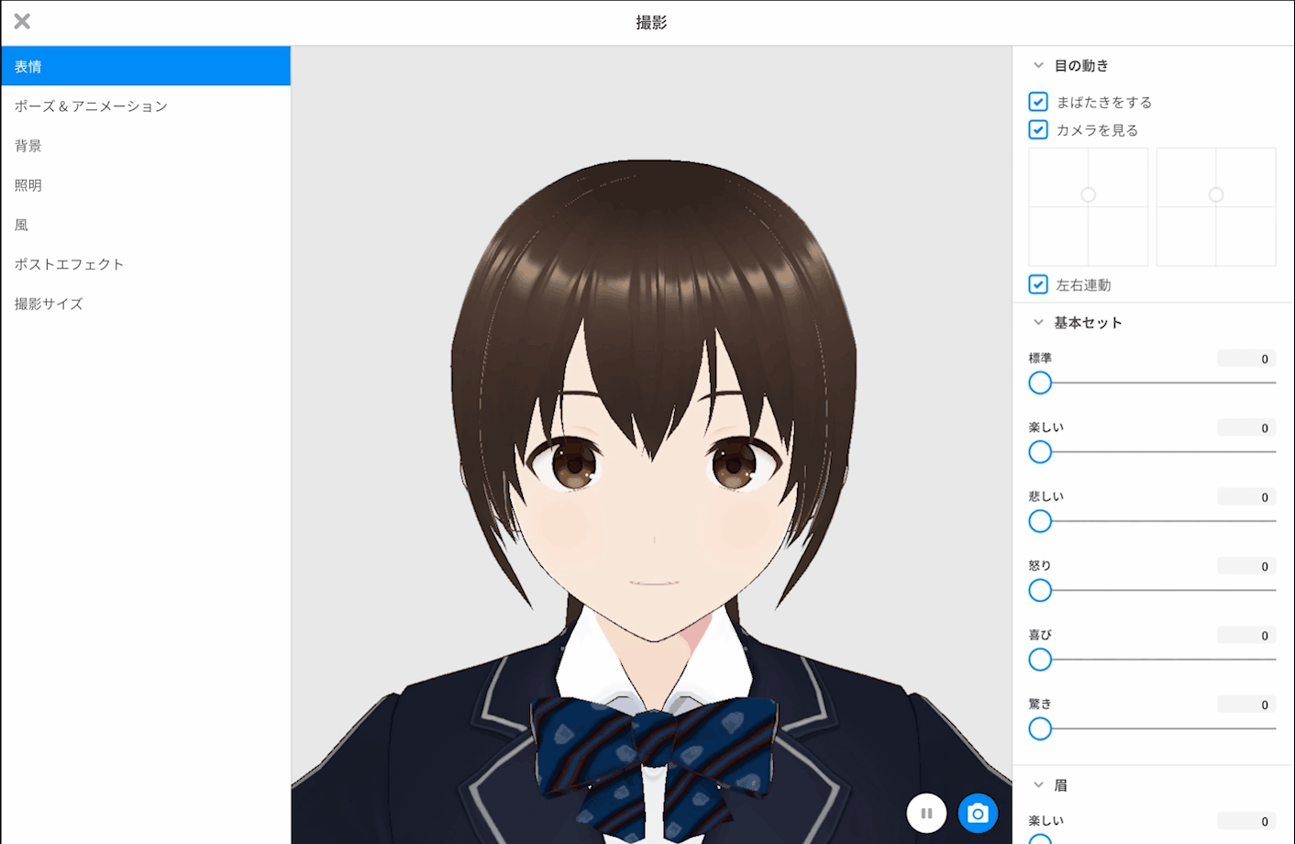Click the 悲しい value field
This screenshot has width=1295, height=844.
[1246, 497]
